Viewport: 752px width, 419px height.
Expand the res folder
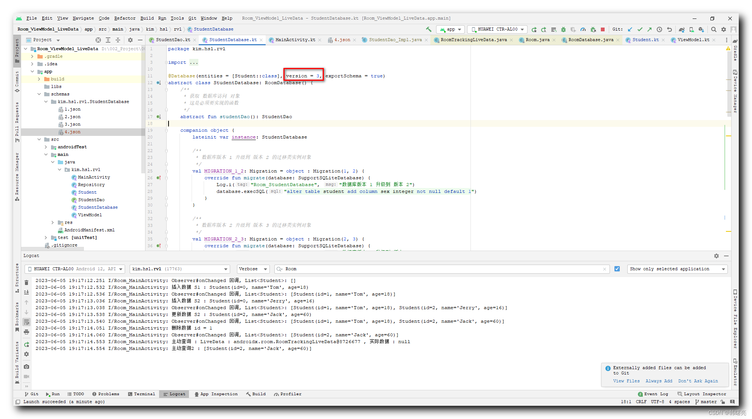click(53, 223)
